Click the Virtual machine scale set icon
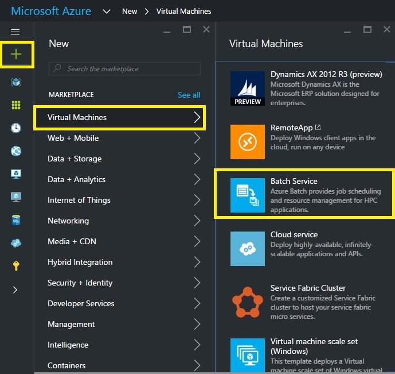395x374 pixels. click(248, 355)
